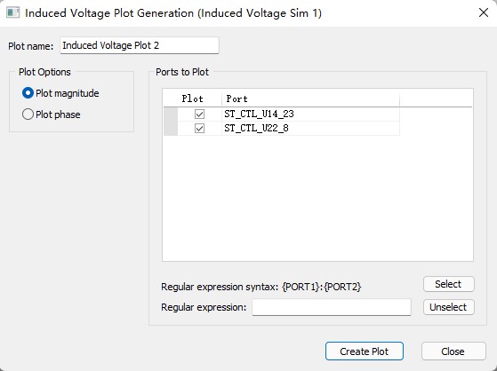Click the Close button at bottom

tap(453, 351)
